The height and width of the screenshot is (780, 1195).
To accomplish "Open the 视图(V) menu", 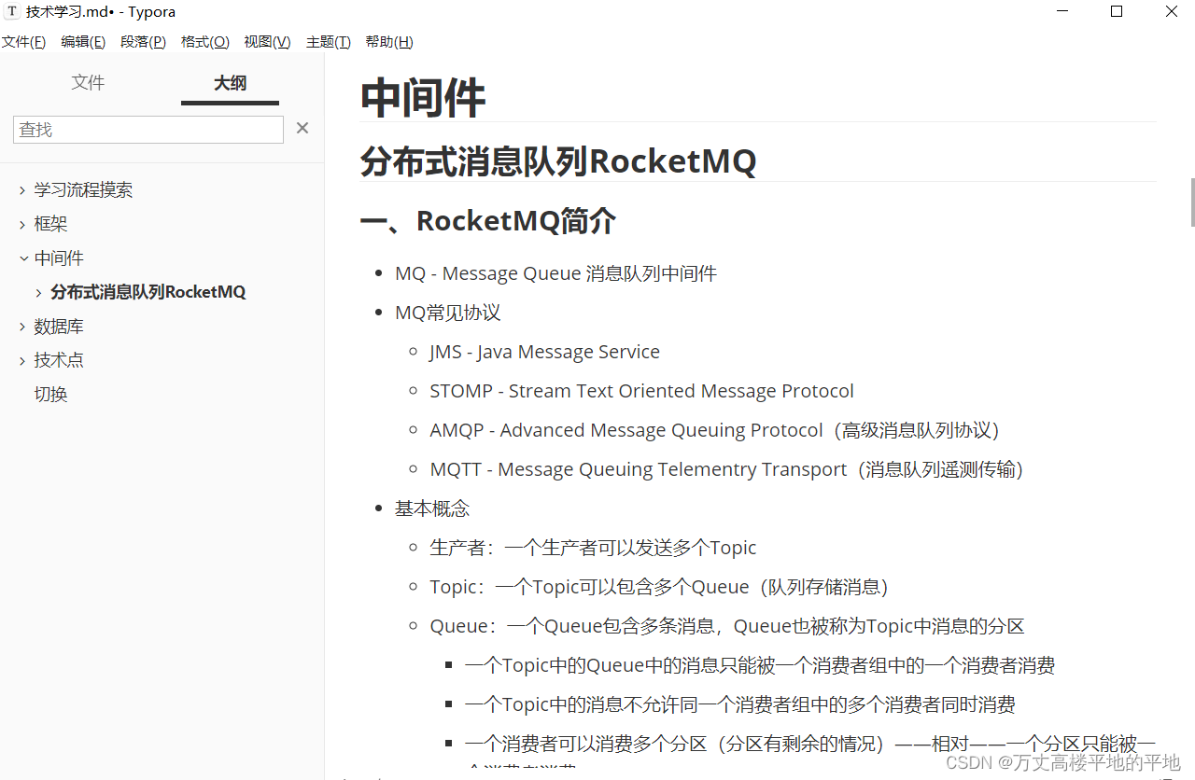I will [267, 42].
